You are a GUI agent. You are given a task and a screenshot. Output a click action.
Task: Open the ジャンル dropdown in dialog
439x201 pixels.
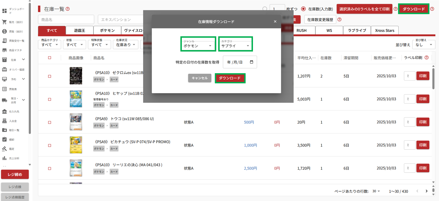click(x=198, y=46)
